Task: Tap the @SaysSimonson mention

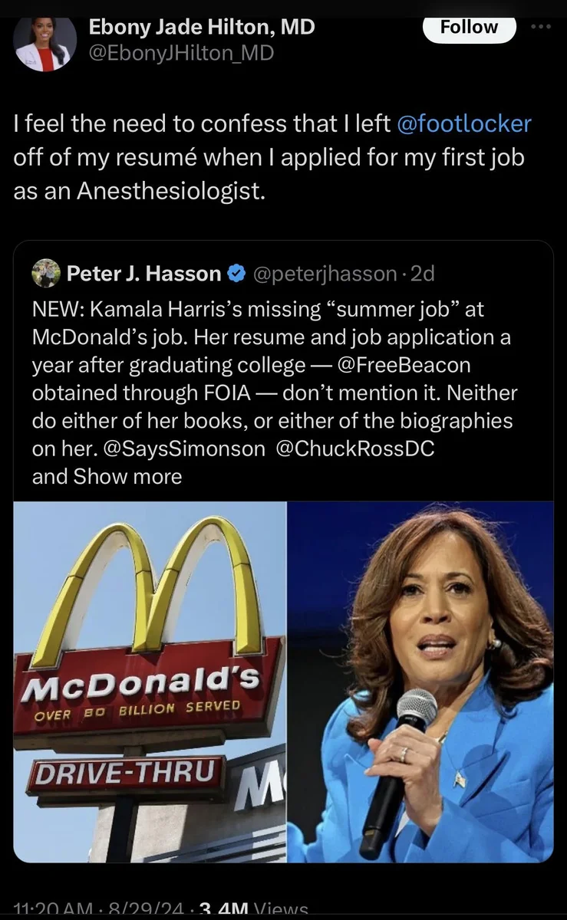Action: click(183, 449)
